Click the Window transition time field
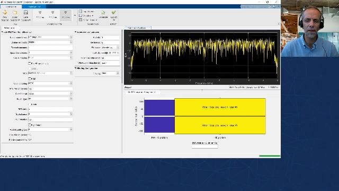This screenshot has height=191, width=339. tap(110, 63)
